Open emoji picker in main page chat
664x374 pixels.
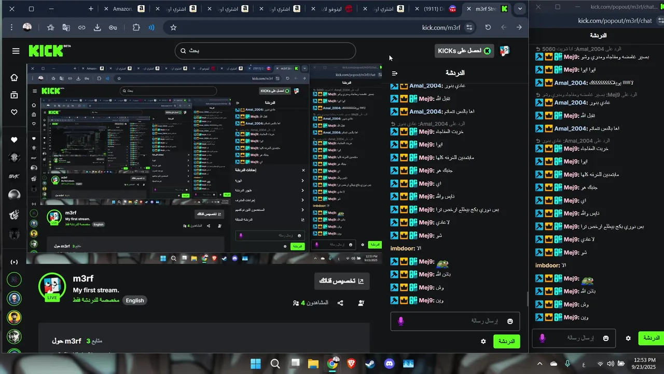pos(510,322)
